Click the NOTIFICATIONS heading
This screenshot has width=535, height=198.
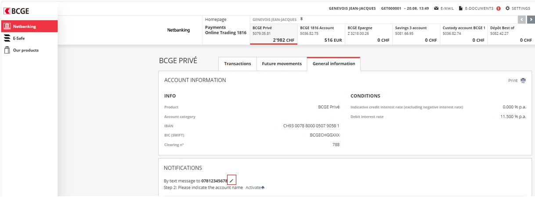tap(183, 168)
